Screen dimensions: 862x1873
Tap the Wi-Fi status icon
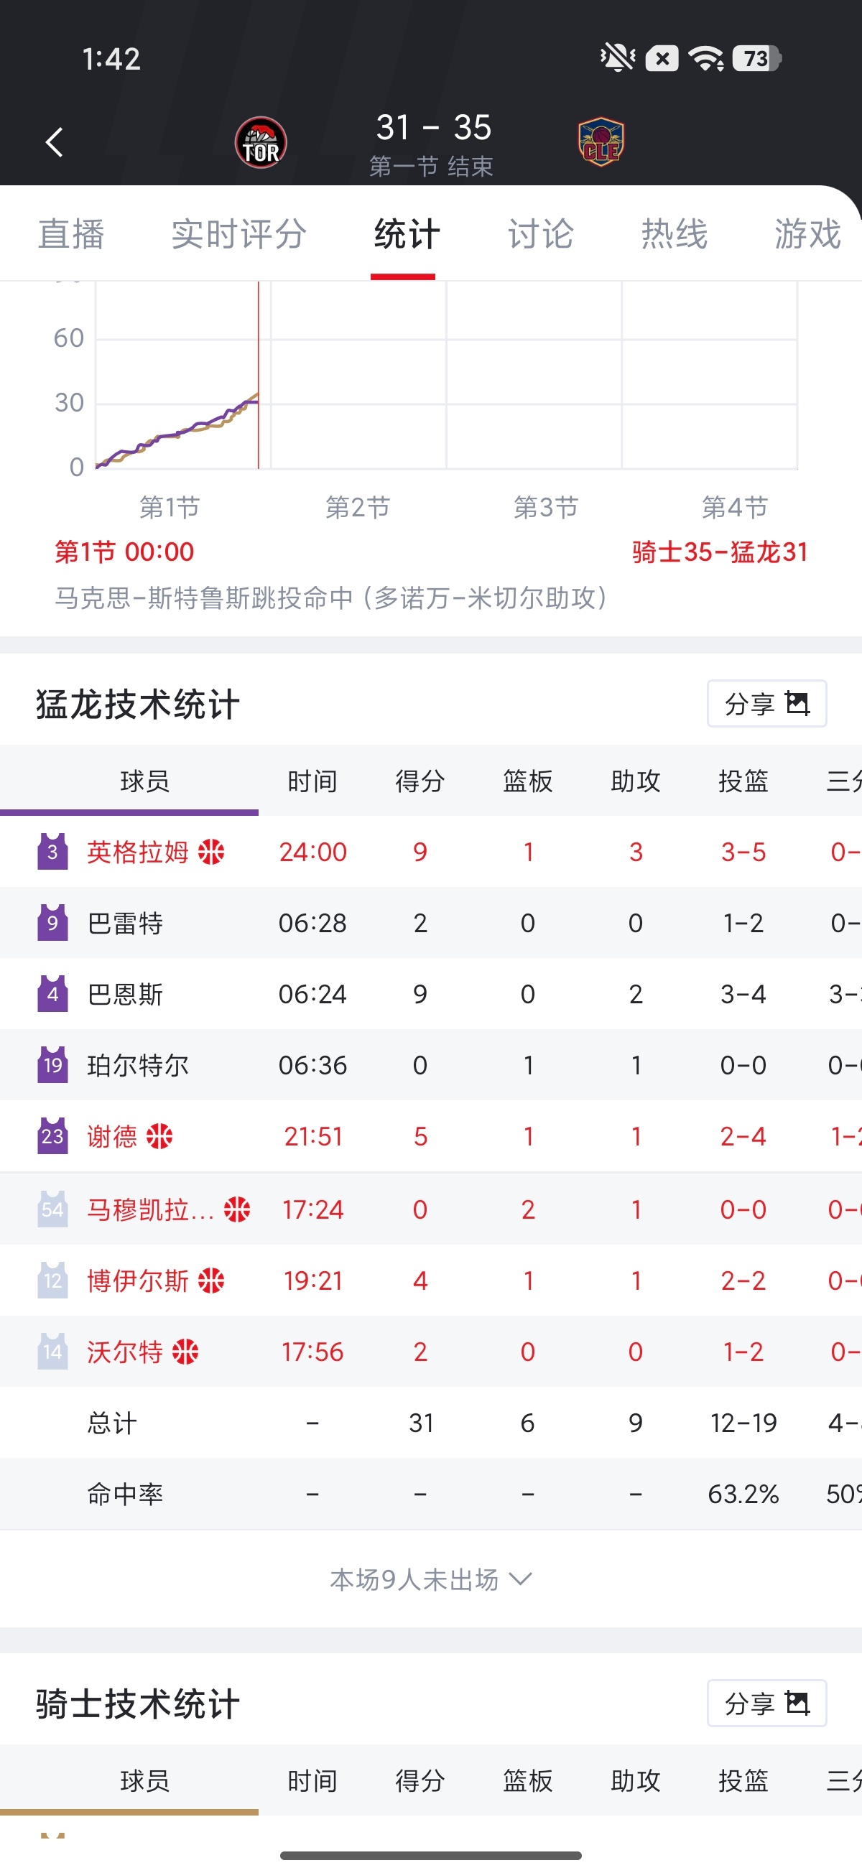point(705,58)
